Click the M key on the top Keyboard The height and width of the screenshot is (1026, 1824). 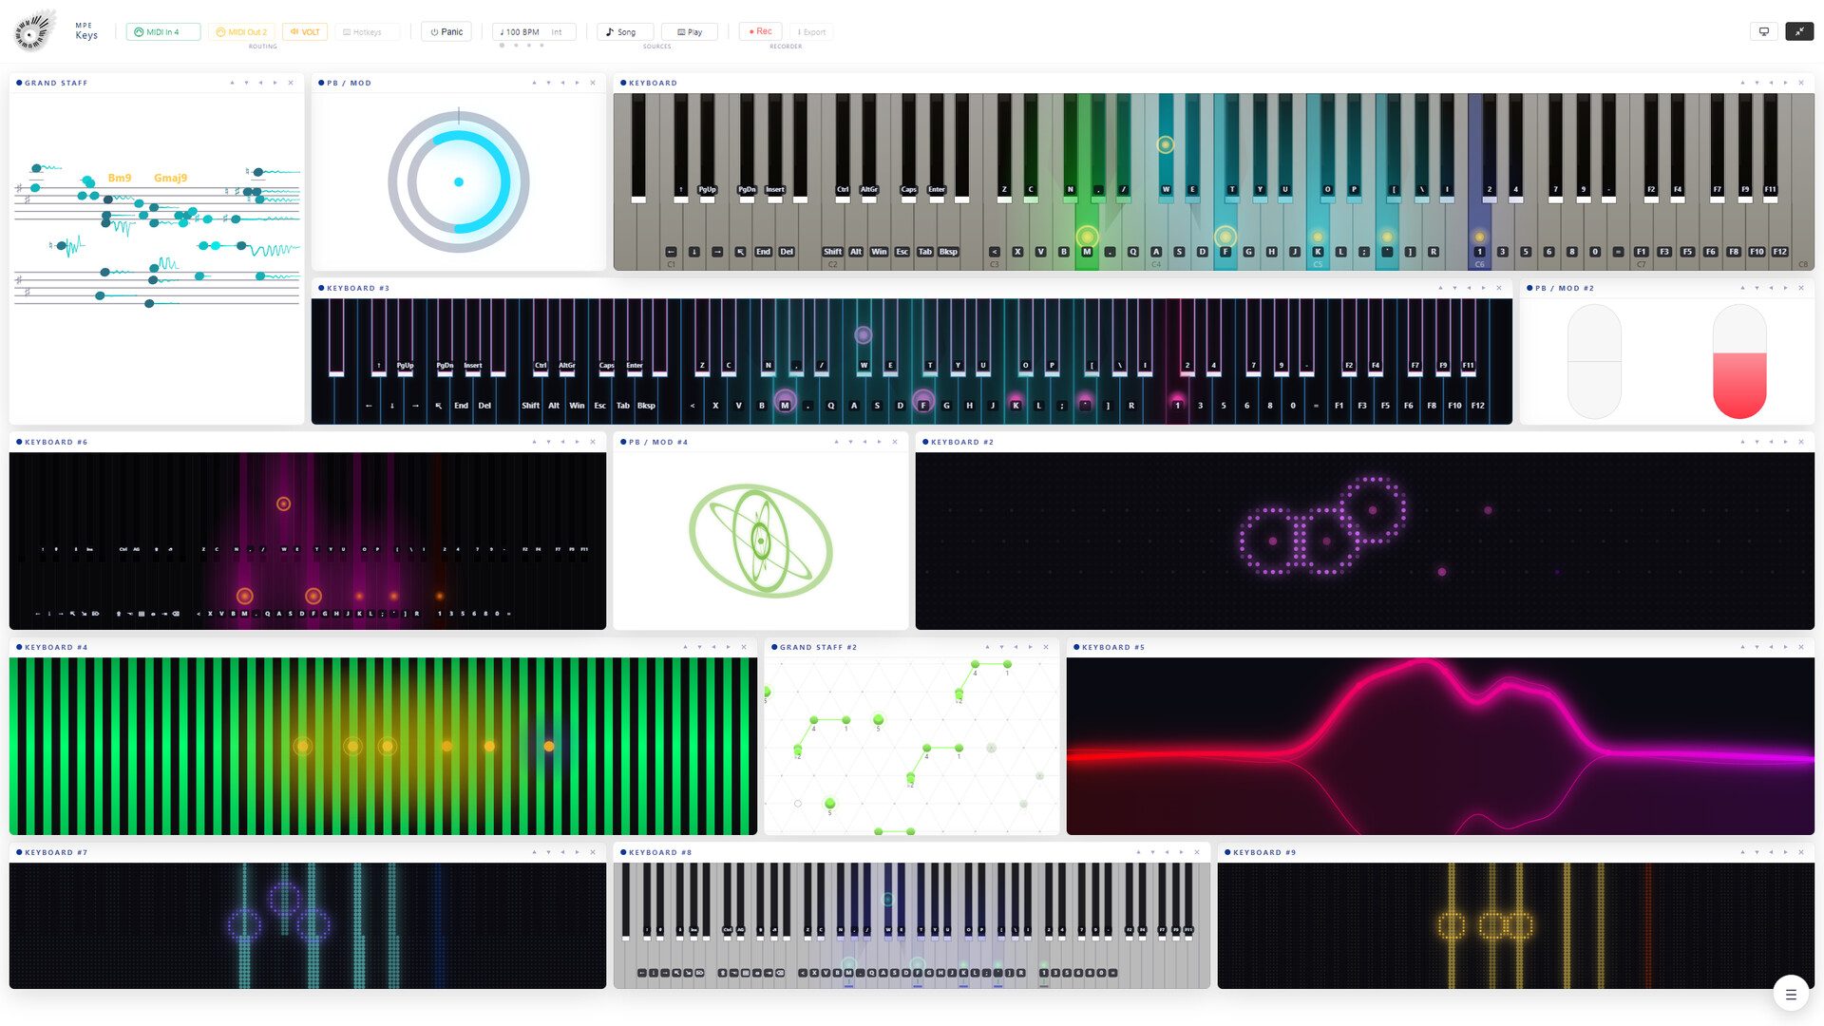1087,252
